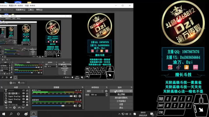Unlock the lower Input Overlay source
This screenshot has width=209, height=117.
click(27, 99)
